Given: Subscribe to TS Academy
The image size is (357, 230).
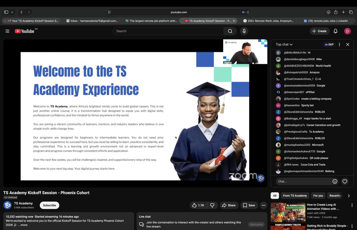Looking at the screenshot, I should [49, 205].
